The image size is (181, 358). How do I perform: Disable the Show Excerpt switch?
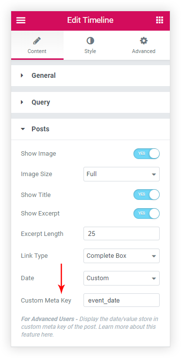(x=147, y=213)
